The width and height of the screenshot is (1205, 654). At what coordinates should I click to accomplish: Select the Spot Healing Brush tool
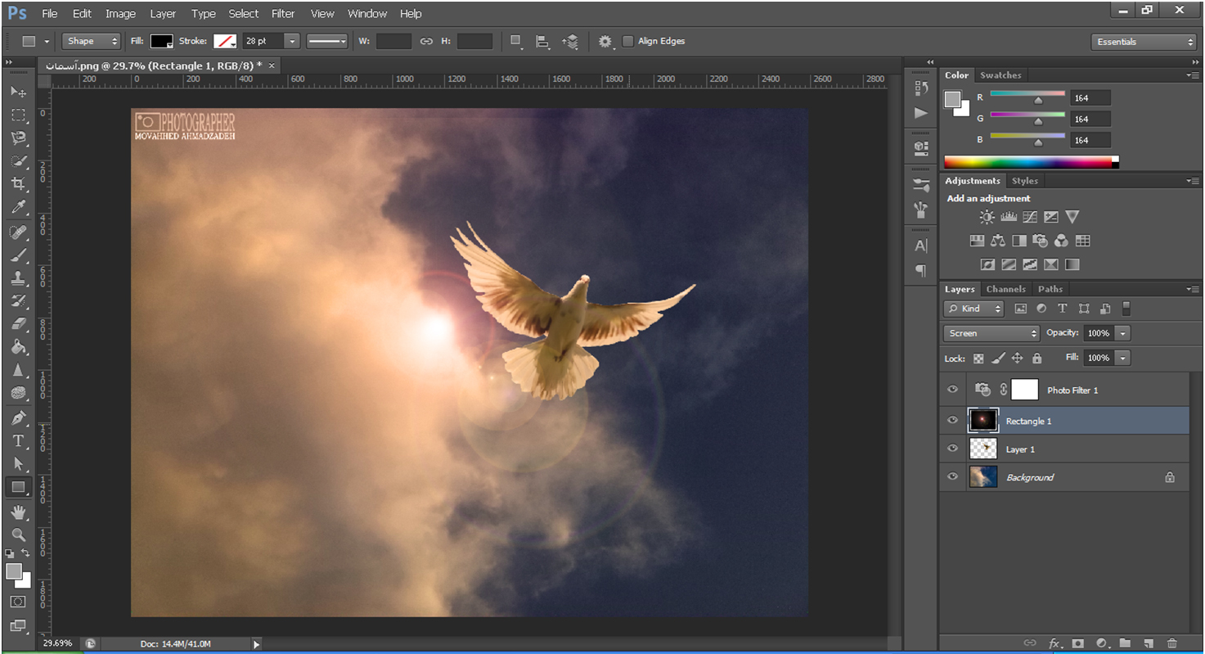(x=18, y=232)
